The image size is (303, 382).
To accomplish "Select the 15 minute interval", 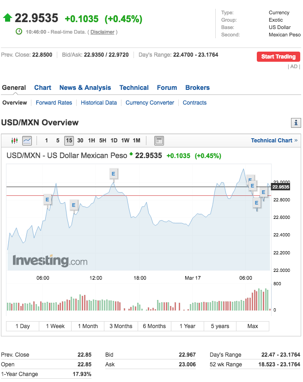I will pos(69,141).
